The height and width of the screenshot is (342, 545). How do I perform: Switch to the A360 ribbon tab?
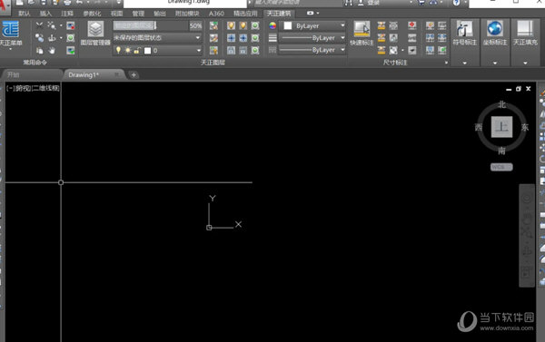point(216,14)
